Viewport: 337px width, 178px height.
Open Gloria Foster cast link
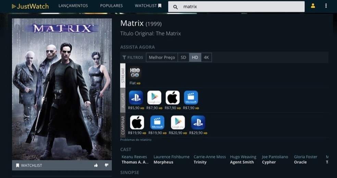point(305,157)
